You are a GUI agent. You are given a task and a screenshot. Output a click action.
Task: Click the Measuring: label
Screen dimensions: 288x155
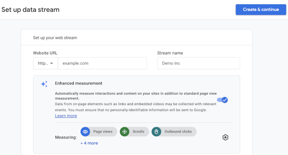click(66, 137)
